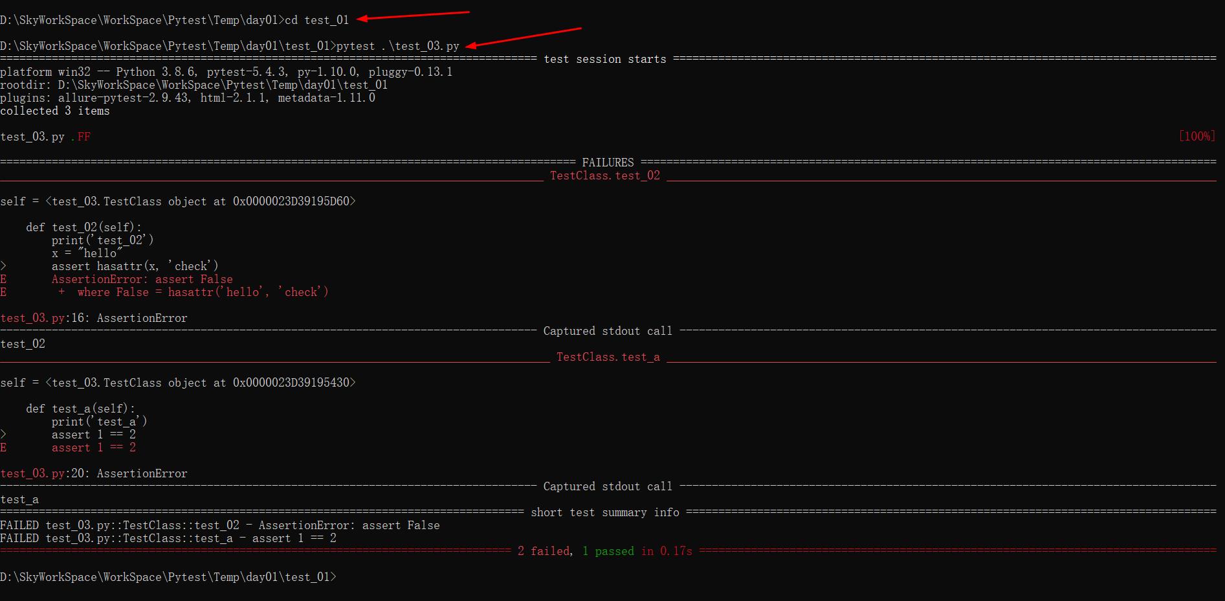Click the 'test session starts' header
Viewport: 1225px width, 601px height.
click(x=604, y=59)
